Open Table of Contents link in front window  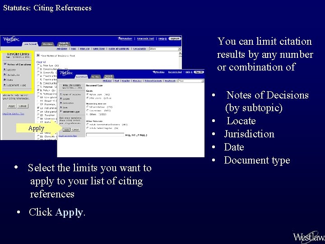[153, 81]
